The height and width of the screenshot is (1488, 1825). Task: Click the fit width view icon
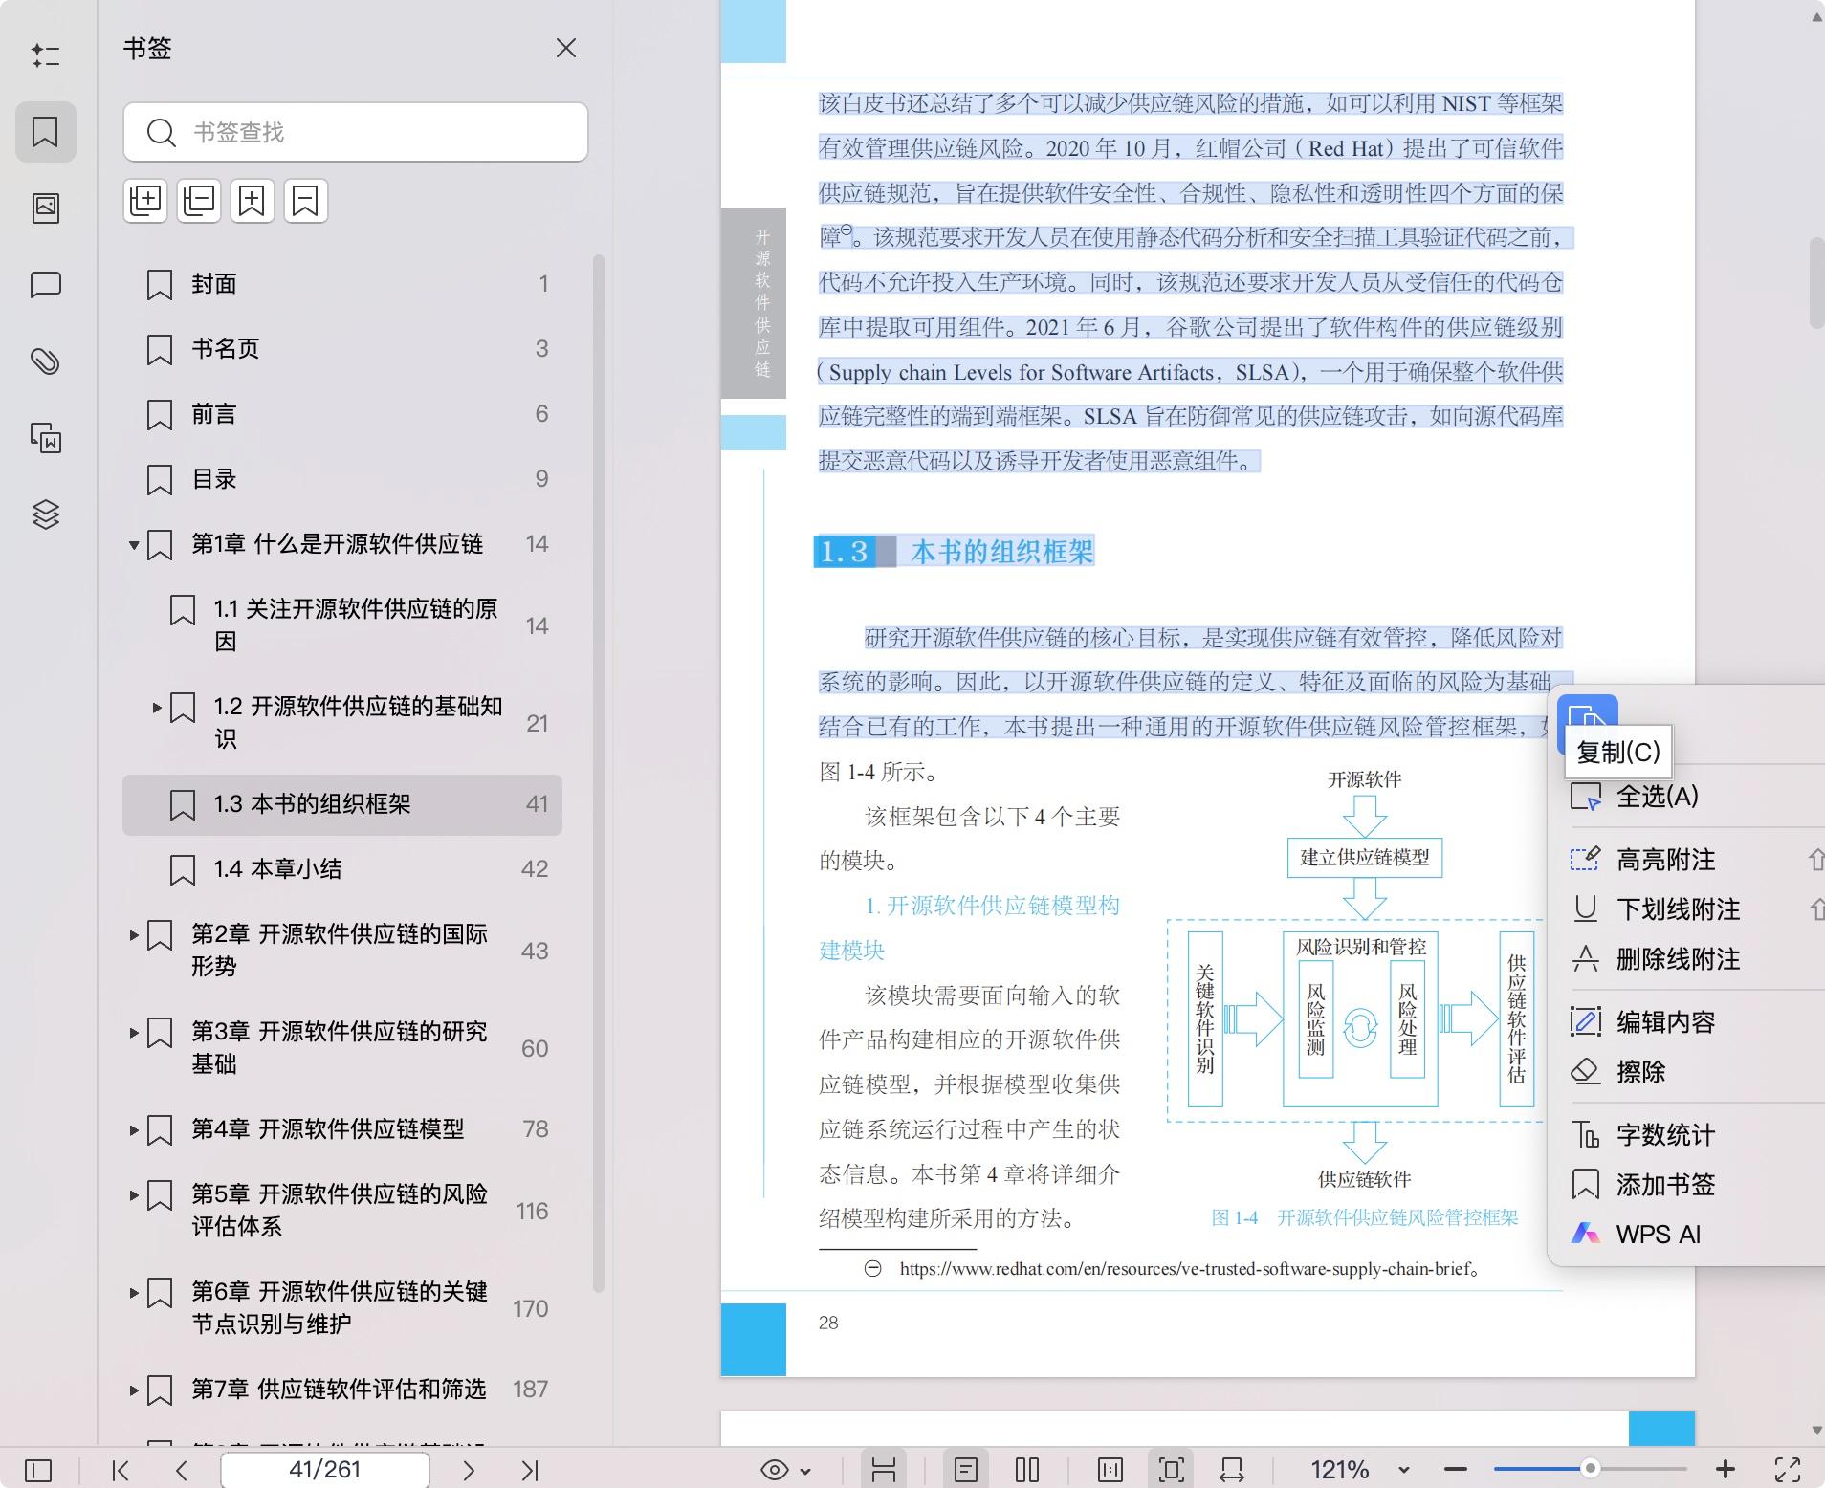tap(1232, 1470)
